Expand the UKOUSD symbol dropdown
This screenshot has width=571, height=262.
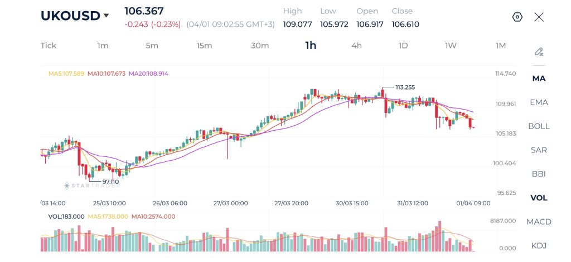(106, 16)
